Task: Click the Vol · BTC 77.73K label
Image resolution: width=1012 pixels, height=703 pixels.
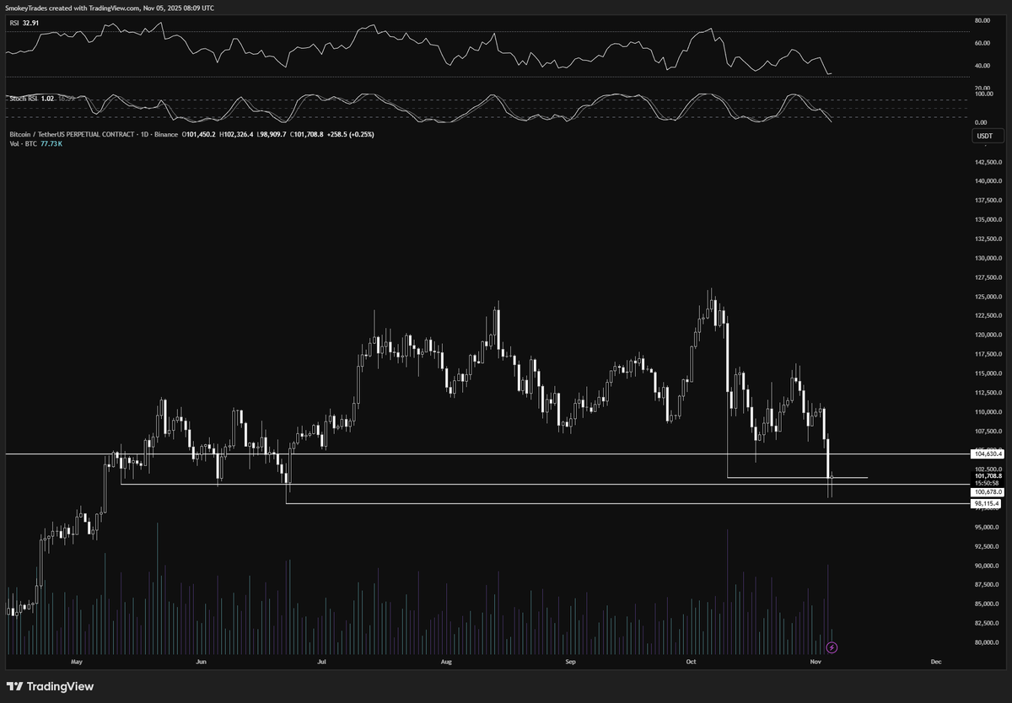Action: pos(35,144)
